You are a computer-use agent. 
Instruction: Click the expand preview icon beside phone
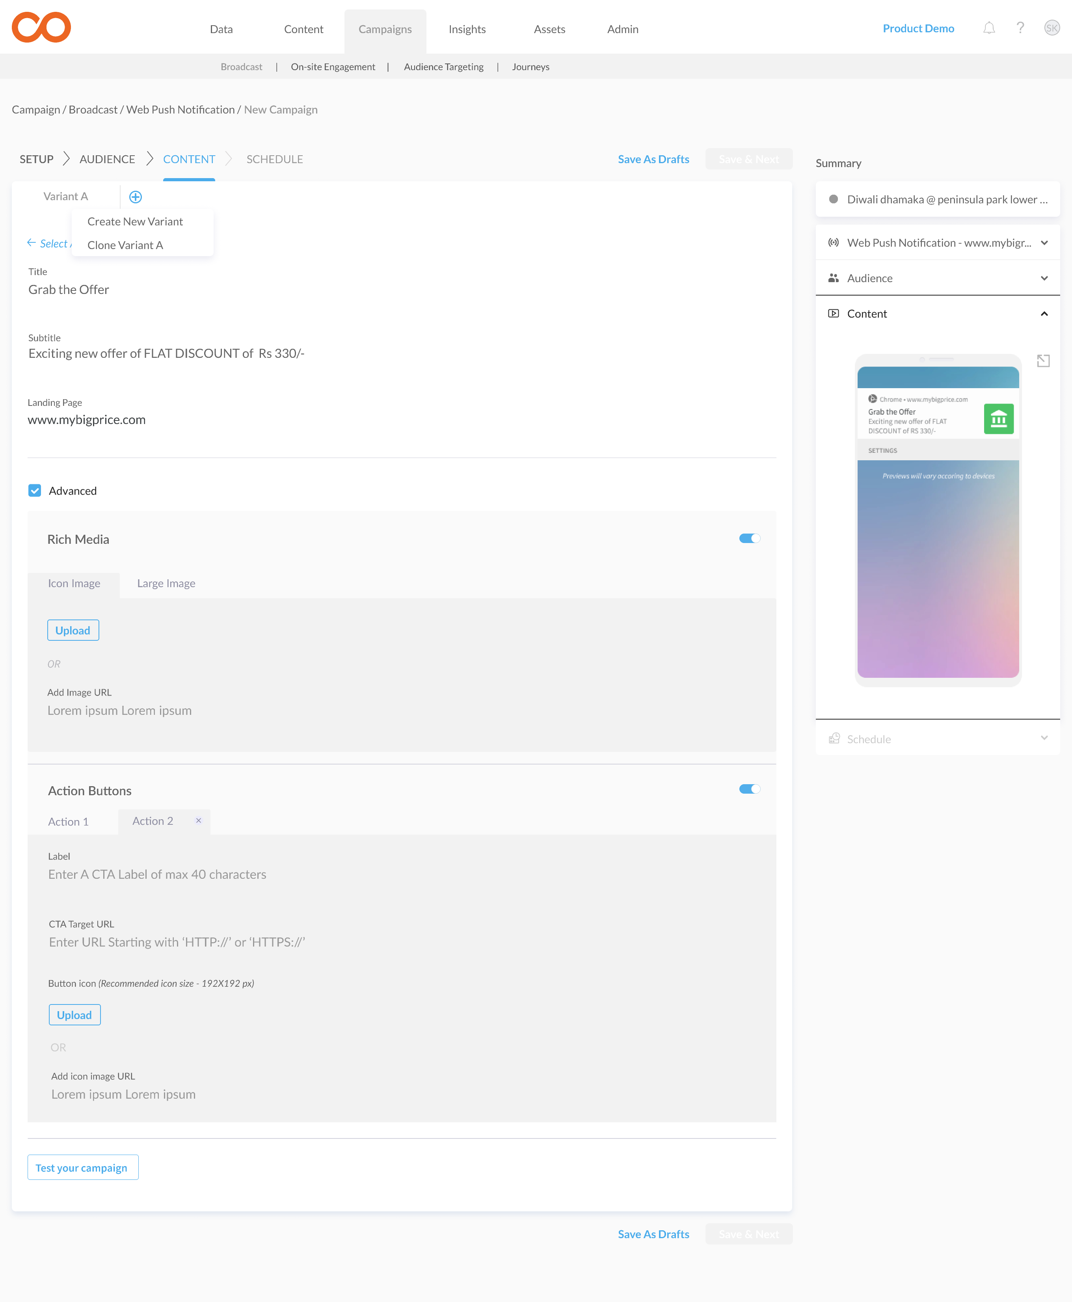[x=1043, y=361]
